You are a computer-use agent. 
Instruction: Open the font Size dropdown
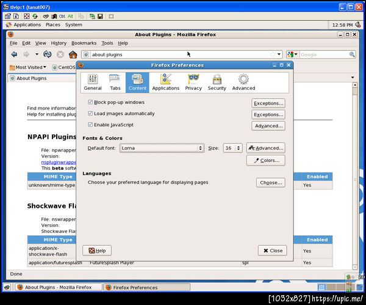[x=233, y=148]
